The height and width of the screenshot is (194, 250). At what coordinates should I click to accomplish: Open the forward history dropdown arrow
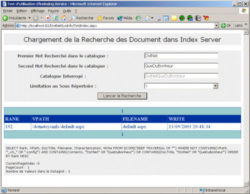pos(41,18)
